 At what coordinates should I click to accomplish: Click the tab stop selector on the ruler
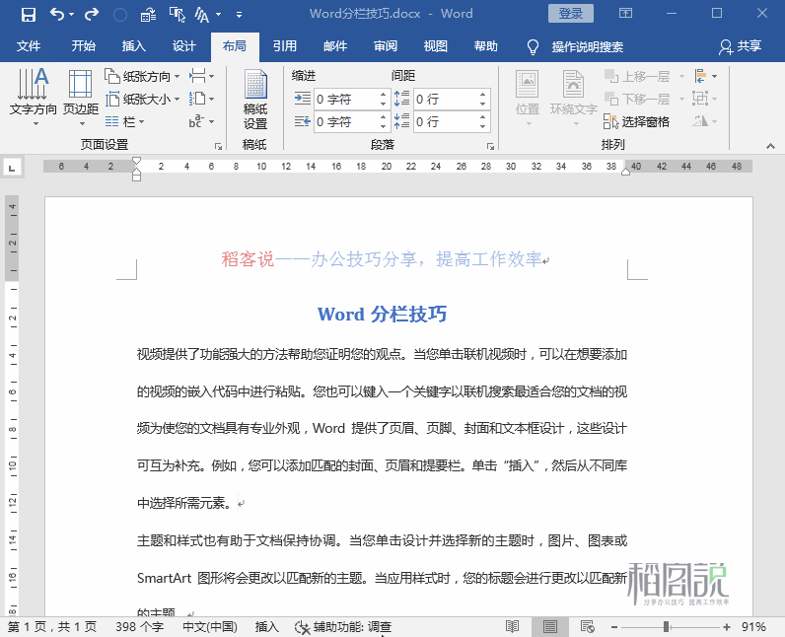point(12,167)
